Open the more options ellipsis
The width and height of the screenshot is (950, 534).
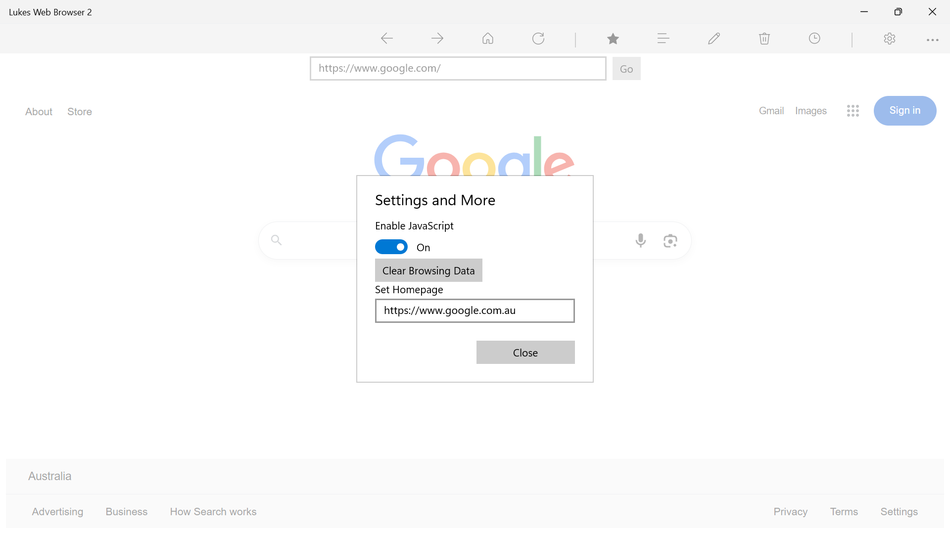pos(933,40)
